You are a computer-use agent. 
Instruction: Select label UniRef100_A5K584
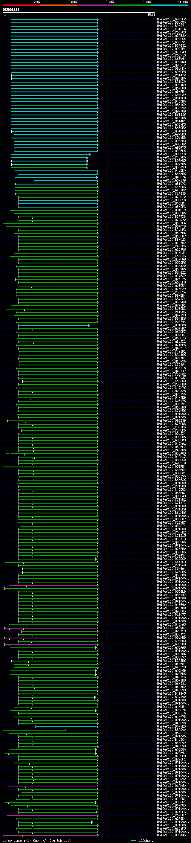[171, 233]
